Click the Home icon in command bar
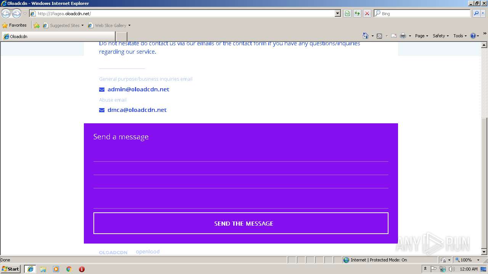Screen dimensions: 488x274 pyautogui.click(x=366, y=36)
